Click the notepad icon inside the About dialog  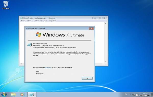30,45
